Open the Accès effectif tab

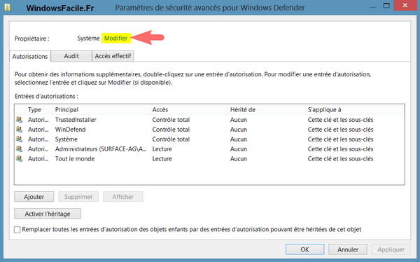tap(113, 56)
